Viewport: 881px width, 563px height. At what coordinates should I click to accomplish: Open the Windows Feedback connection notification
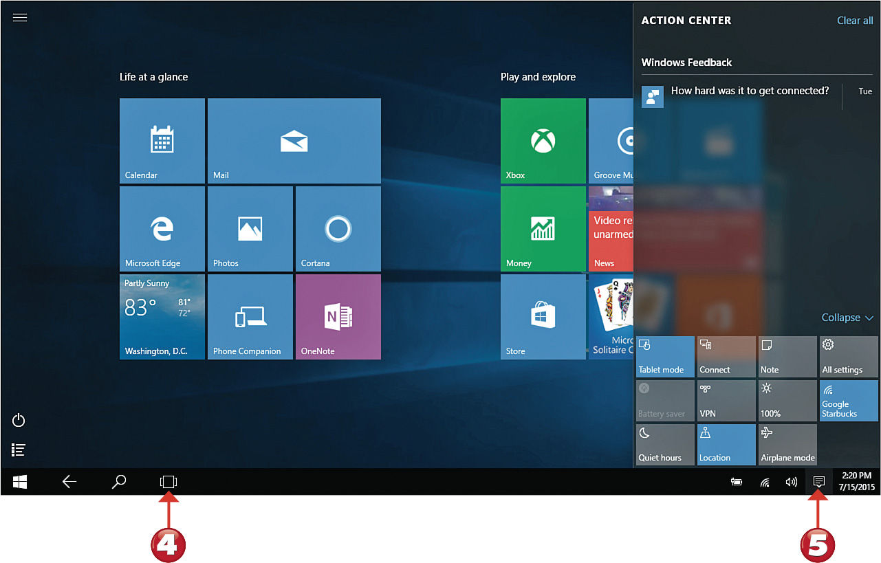tap(757, 96)
